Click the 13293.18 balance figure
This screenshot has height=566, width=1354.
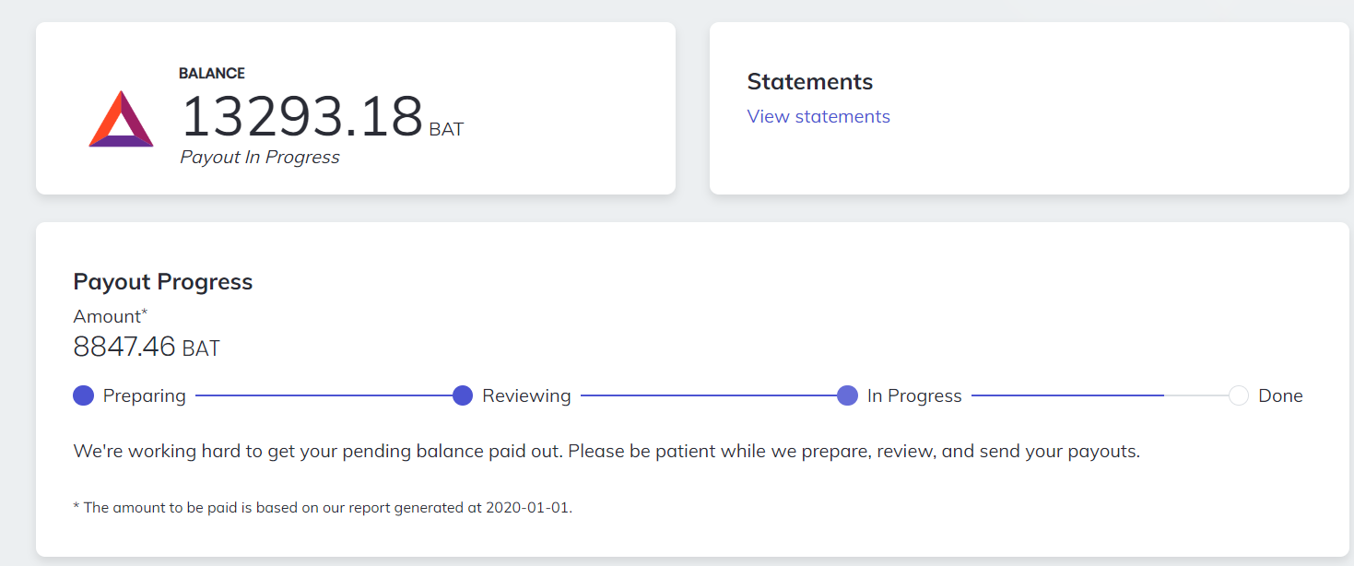pos(301,116)
